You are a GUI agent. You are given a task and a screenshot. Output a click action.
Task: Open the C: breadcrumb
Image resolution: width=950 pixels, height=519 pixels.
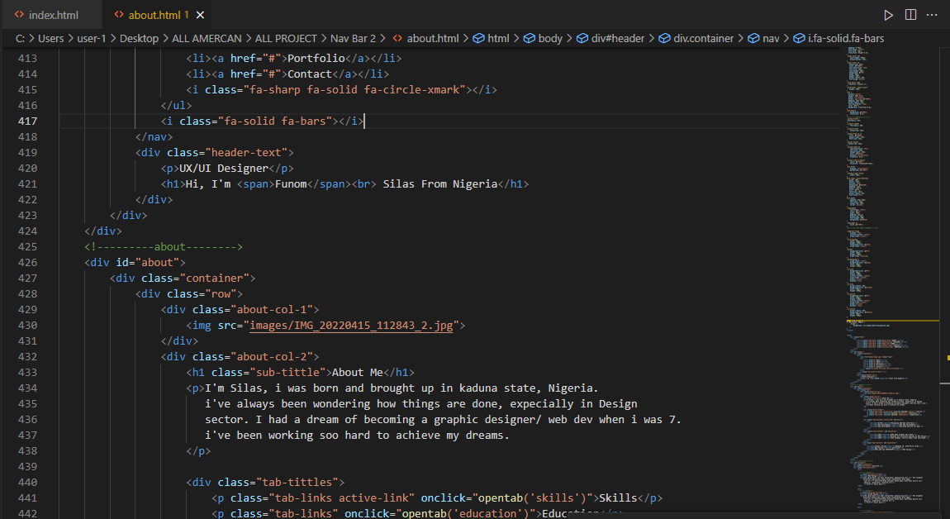[20, 38]
